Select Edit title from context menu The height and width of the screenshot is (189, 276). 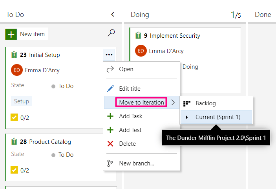(130, 89)
